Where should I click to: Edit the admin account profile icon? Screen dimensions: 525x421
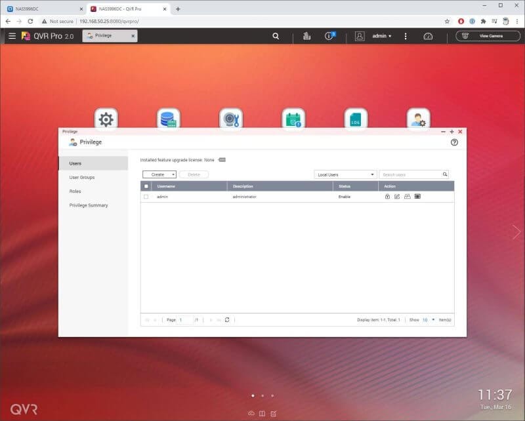(x=397, y=197)
